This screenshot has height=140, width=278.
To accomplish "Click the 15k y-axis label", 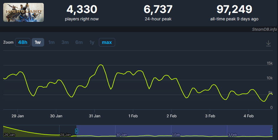I will [270, 63].
